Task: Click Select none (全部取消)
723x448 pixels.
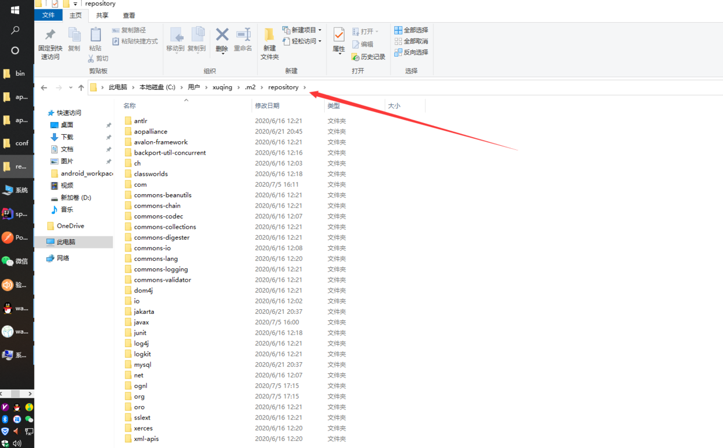Action: (x=411, y=41)
